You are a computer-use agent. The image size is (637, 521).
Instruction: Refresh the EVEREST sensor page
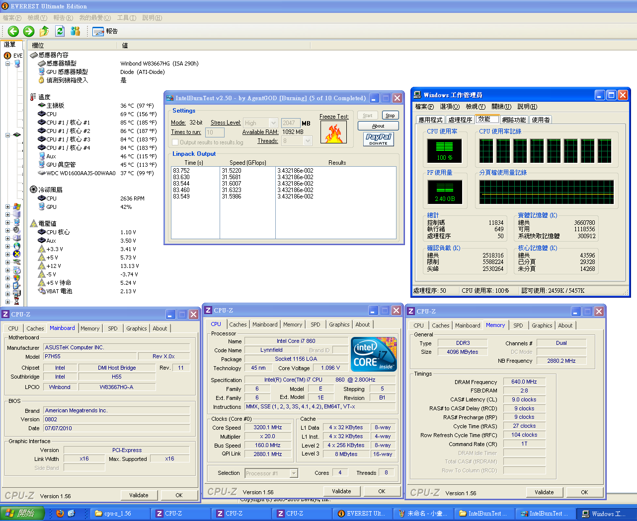pos(60,31)
